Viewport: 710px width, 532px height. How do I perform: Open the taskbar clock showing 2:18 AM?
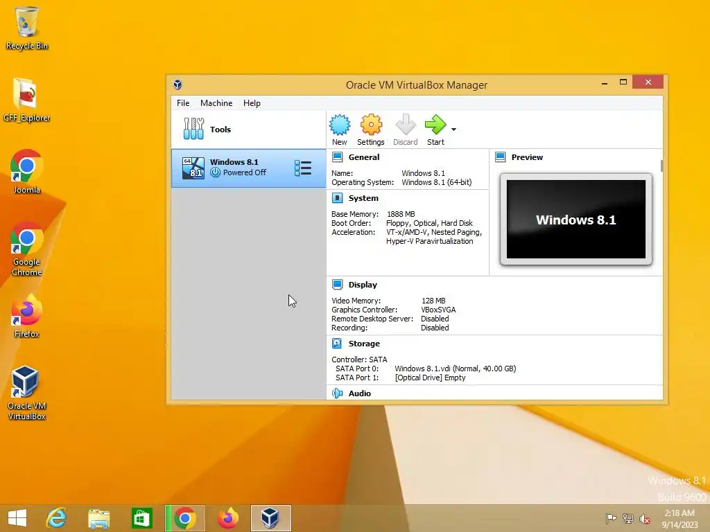pos(679,518)
